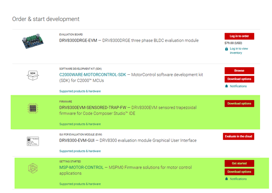272x193 pixels.
Task: Open Supported products & hardware under DRV8300EVM firmware
Action: 80,124
